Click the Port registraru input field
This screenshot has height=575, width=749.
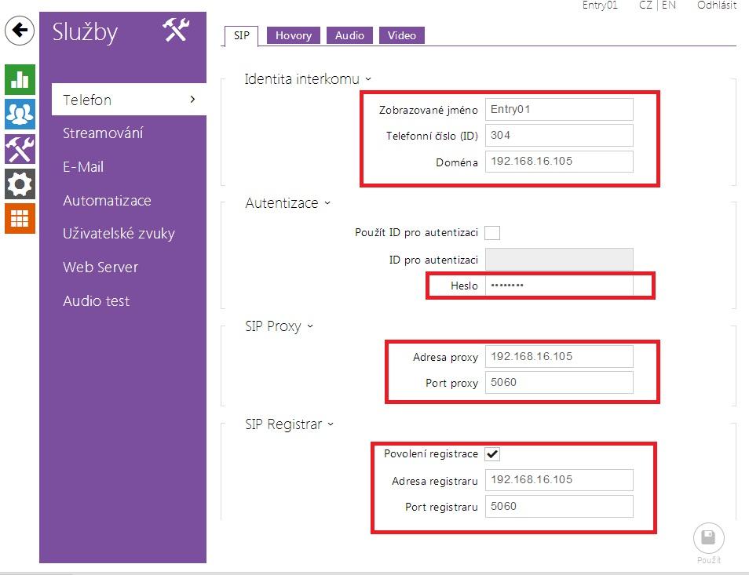click(559, 506)
